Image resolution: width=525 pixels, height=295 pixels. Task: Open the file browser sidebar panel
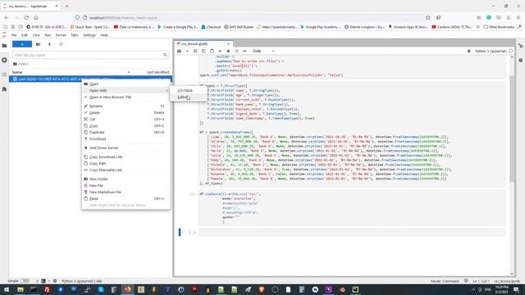click(4, 46)
